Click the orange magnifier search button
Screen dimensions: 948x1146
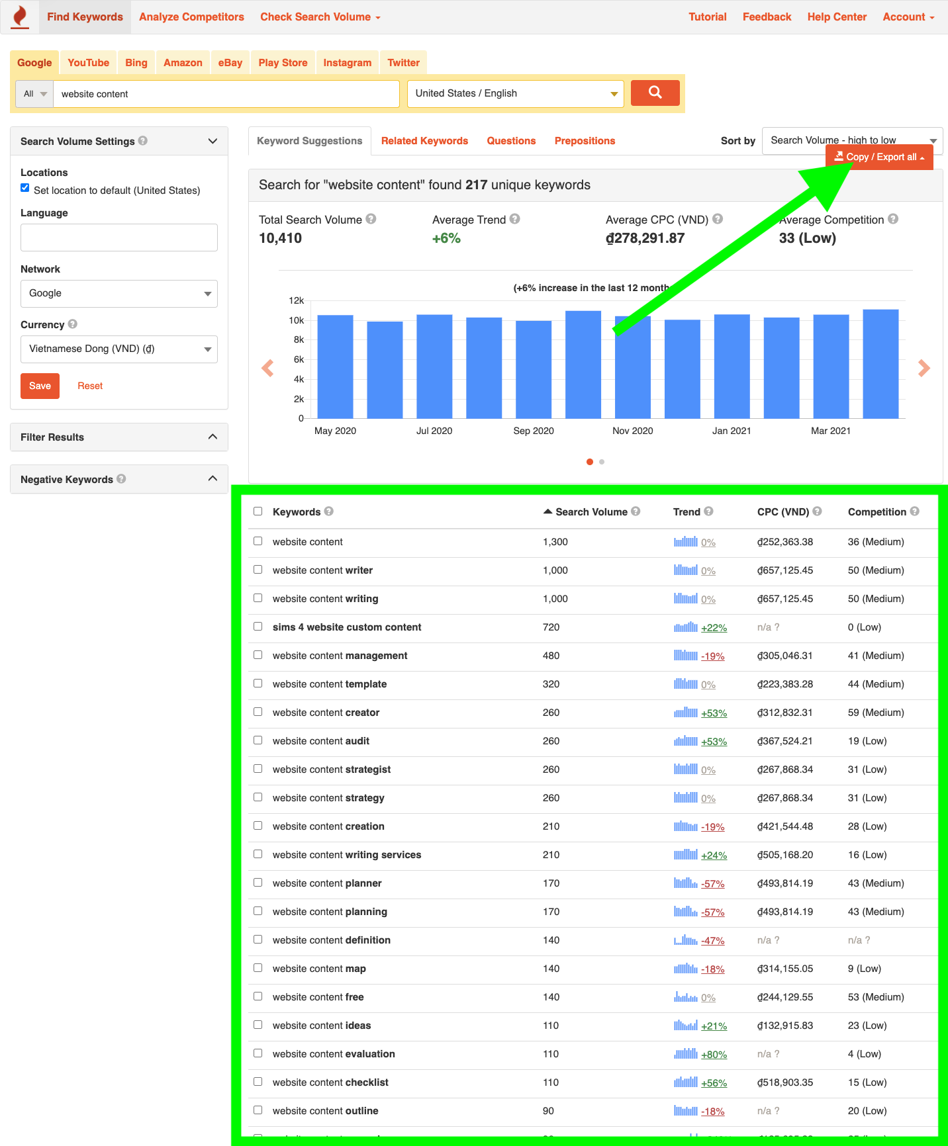[x=655, y=93]
